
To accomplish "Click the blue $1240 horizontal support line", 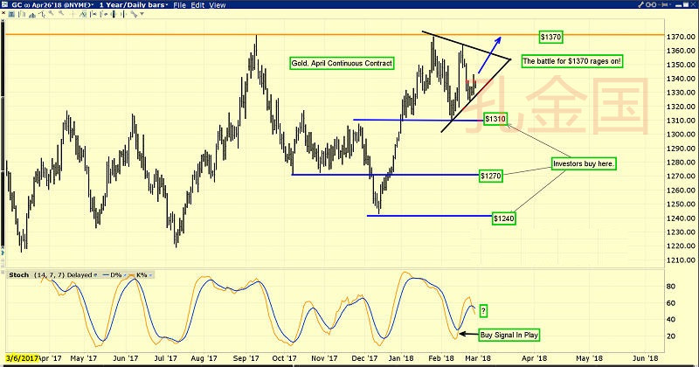I will click(x=429, y=216).
